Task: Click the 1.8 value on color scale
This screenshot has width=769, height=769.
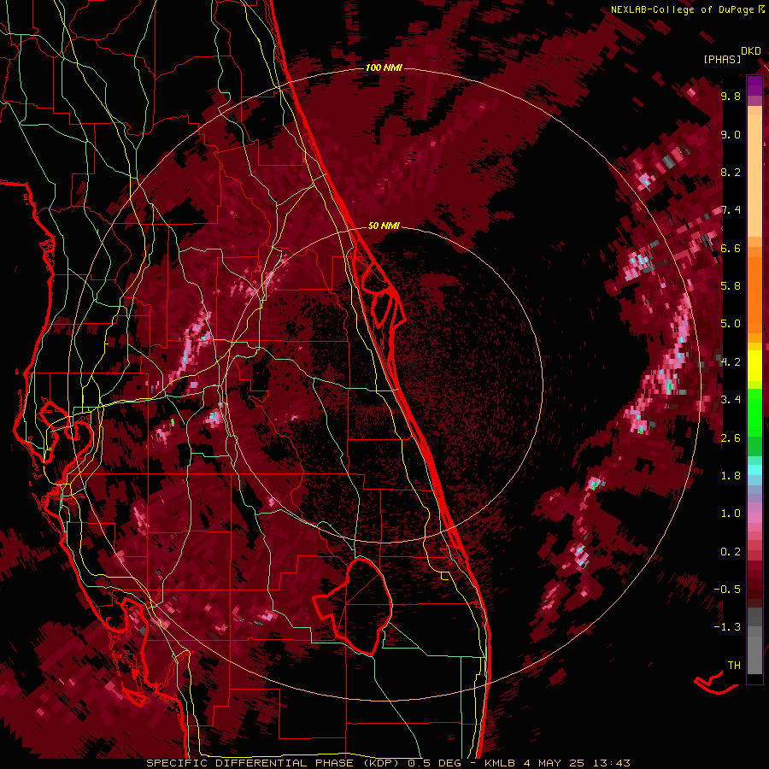Action: 731,476
